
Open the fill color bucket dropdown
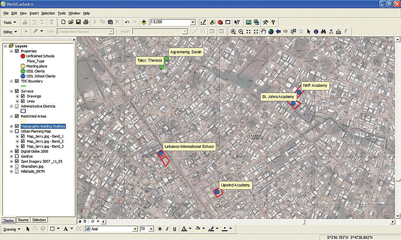click(204, 228)
